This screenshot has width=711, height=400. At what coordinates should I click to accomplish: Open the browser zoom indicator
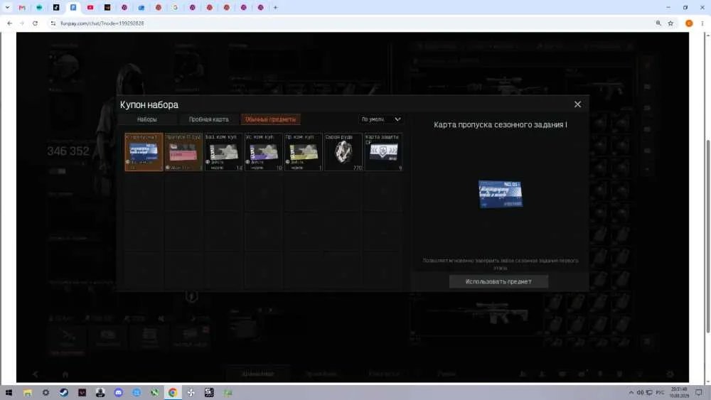(658, 23)
